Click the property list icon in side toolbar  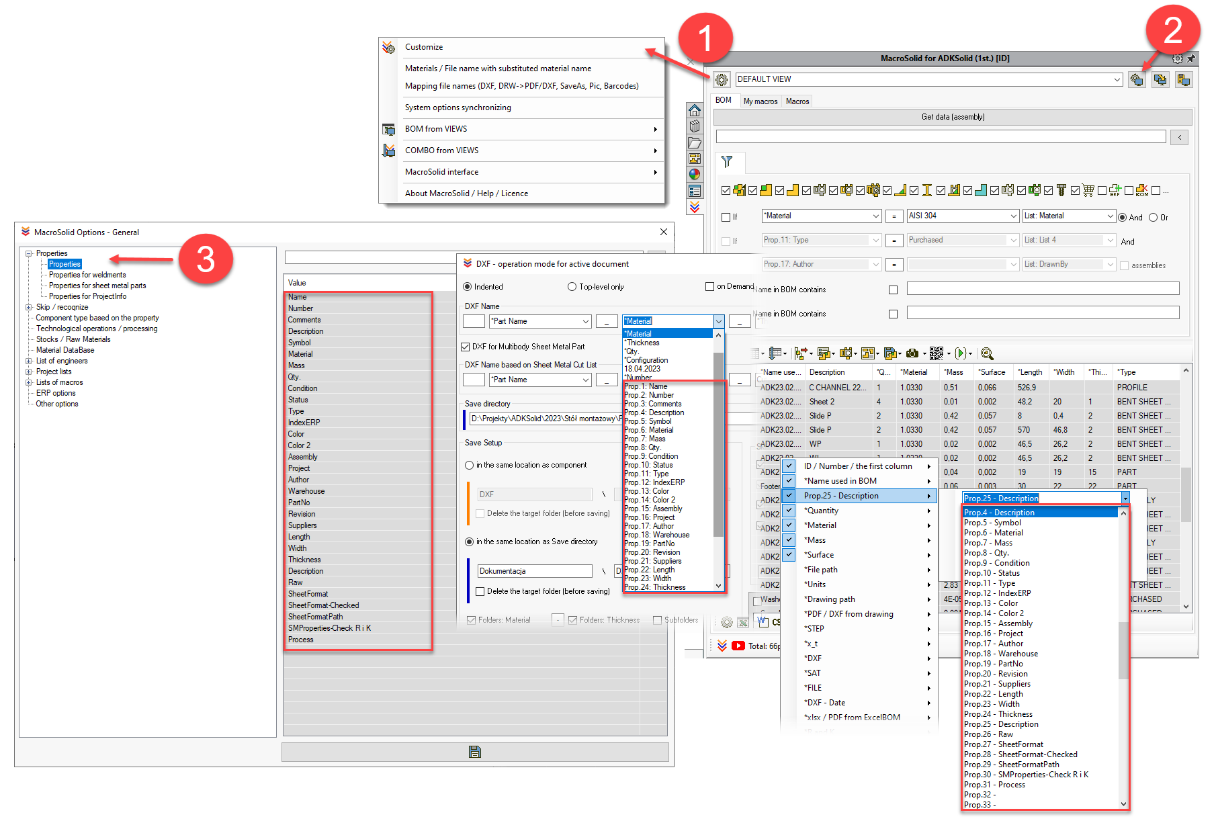(695, 191)
